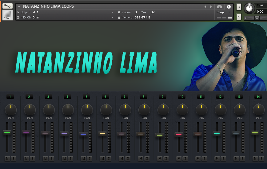Open the Output st. 1 dropdown
This screenshot has width=267, height=169.
coord(112,12)
